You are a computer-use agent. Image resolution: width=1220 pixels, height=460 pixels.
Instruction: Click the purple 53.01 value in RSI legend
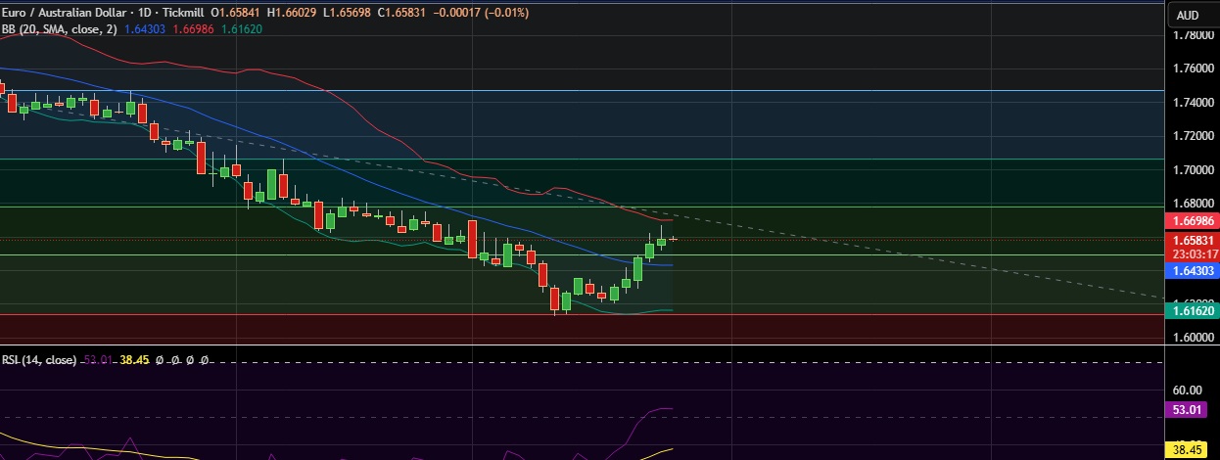click(98, 360)
